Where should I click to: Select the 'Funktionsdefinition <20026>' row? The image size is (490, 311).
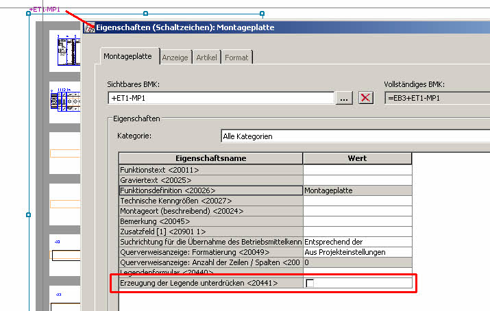210,190
